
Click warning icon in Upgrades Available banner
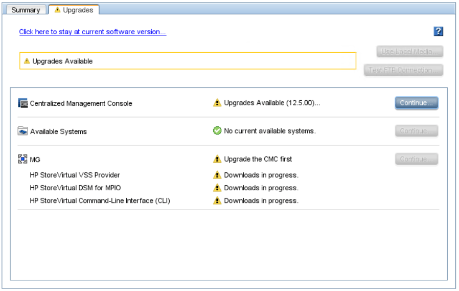27,61
